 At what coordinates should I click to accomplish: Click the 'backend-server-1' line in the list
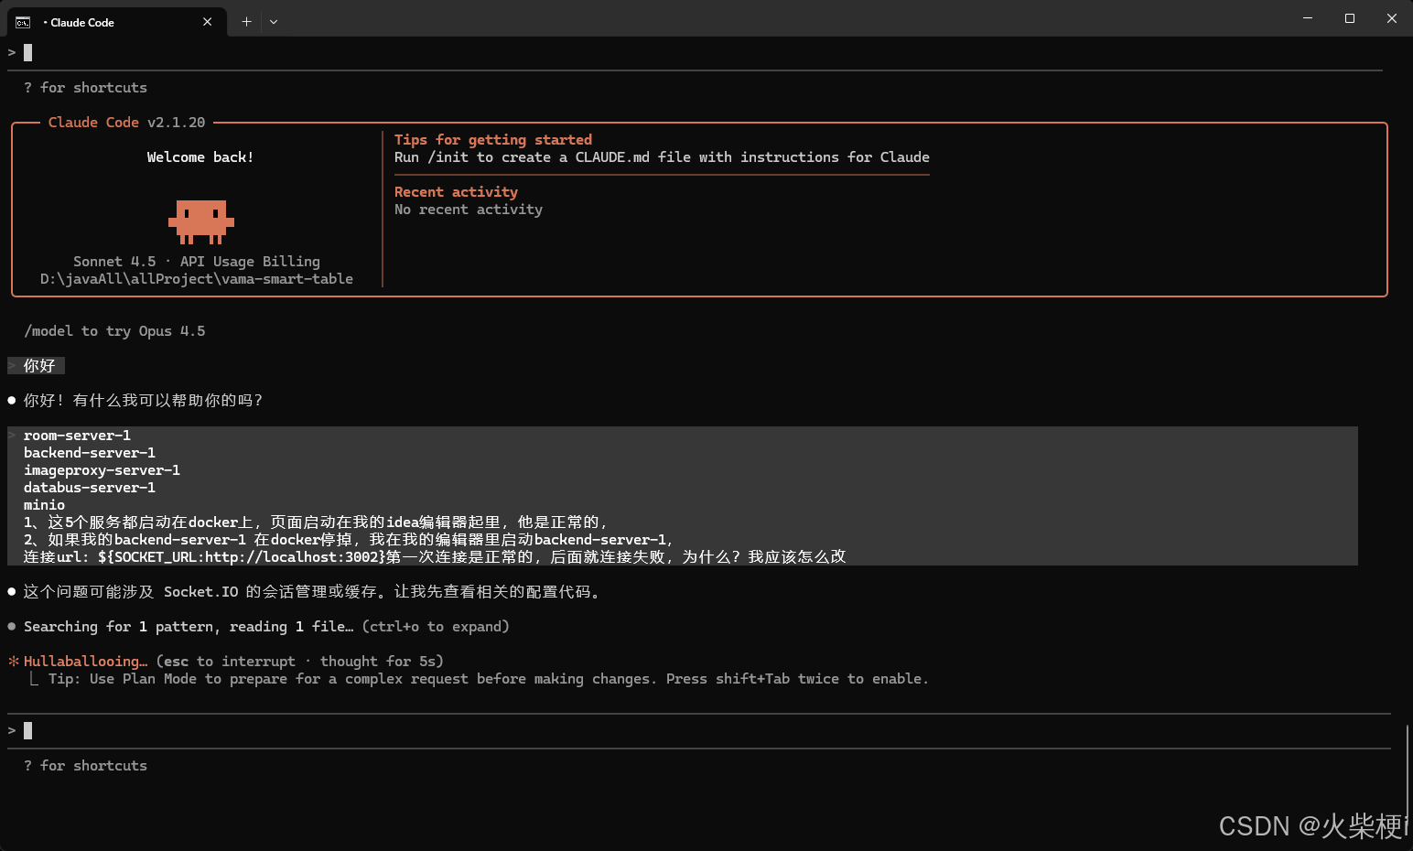(x=90, y=453)
